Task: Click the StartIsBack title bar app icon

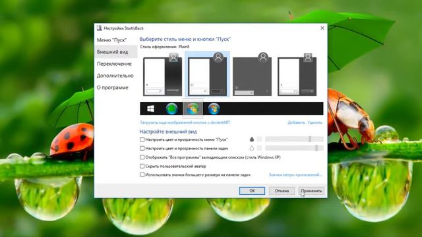Action: [100, 28]
